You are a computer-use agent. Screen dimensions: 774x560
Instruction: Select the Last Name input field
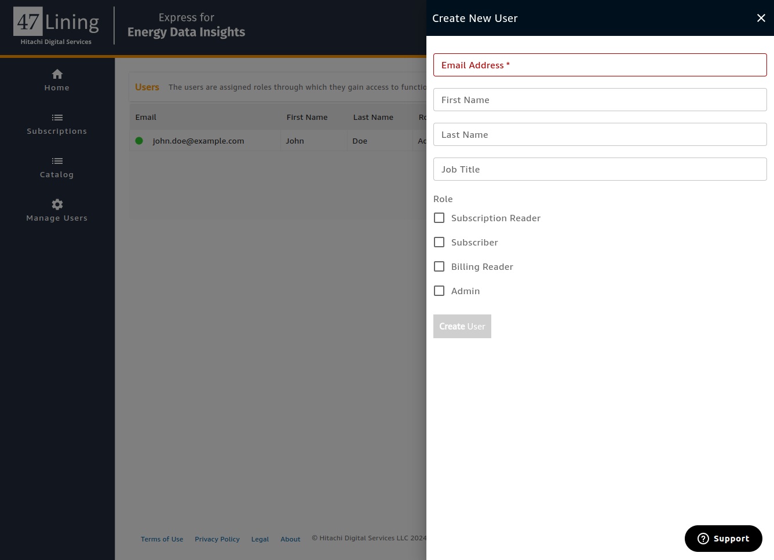point(600,134)
